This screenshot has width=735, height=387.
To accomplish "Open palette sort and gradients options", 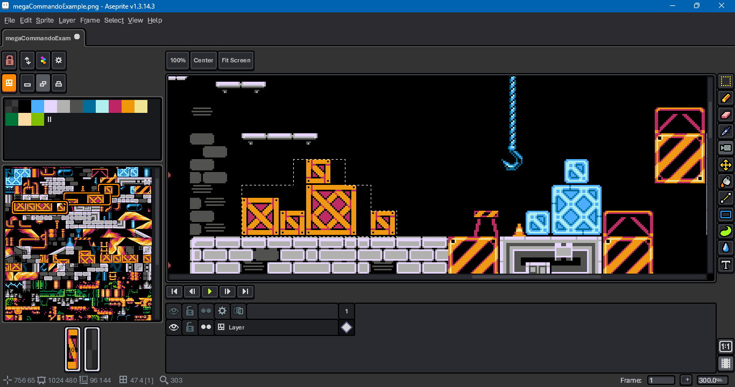I will pos(27,61).
